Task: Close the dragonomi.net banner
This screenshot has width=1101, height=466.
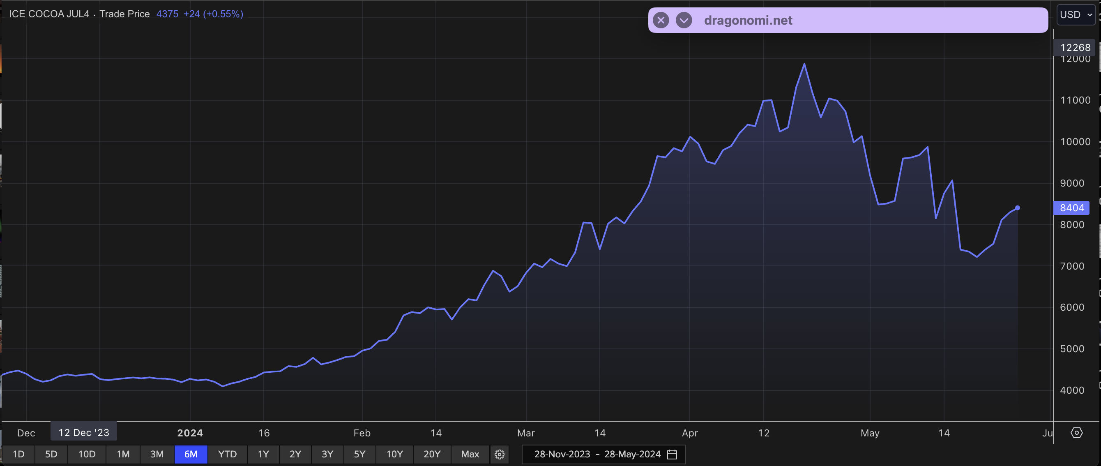Action: coord(661,20)
